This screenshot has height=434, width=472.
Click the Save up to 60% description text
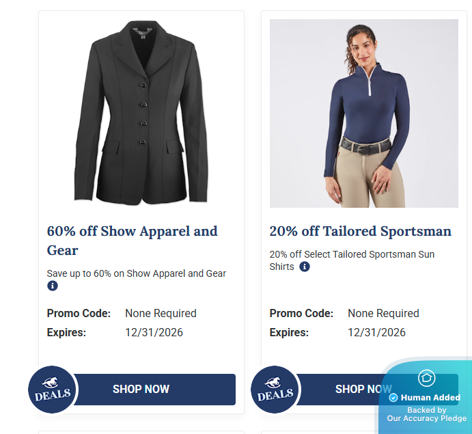tap(136, 273)
